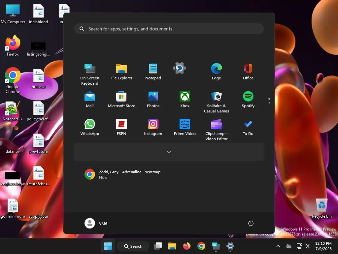Select the Recycle Bin on desktop
The height and width of the screenshot is (254, 338).
[321, 208]
